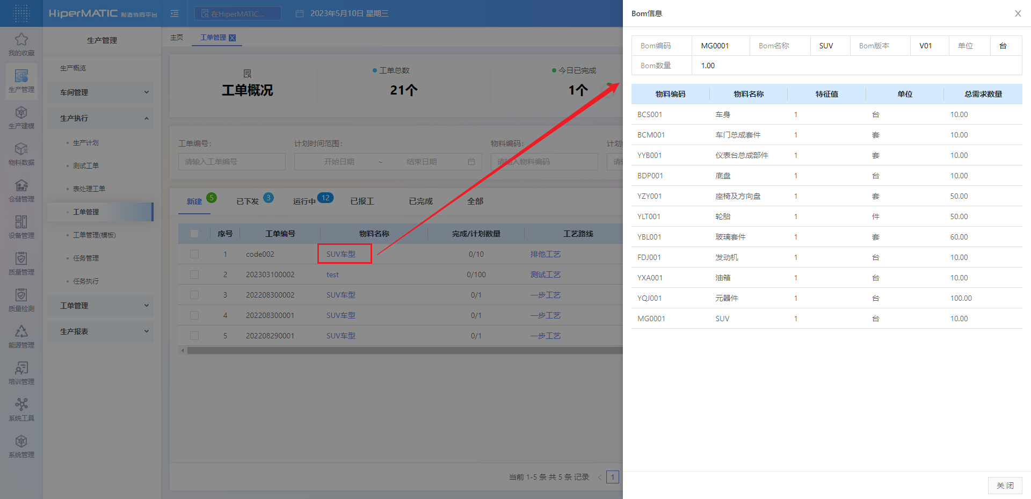Click the top HiperMATIC search box
This screenshot has width=1031, height=499.
[x=238, y=13]
